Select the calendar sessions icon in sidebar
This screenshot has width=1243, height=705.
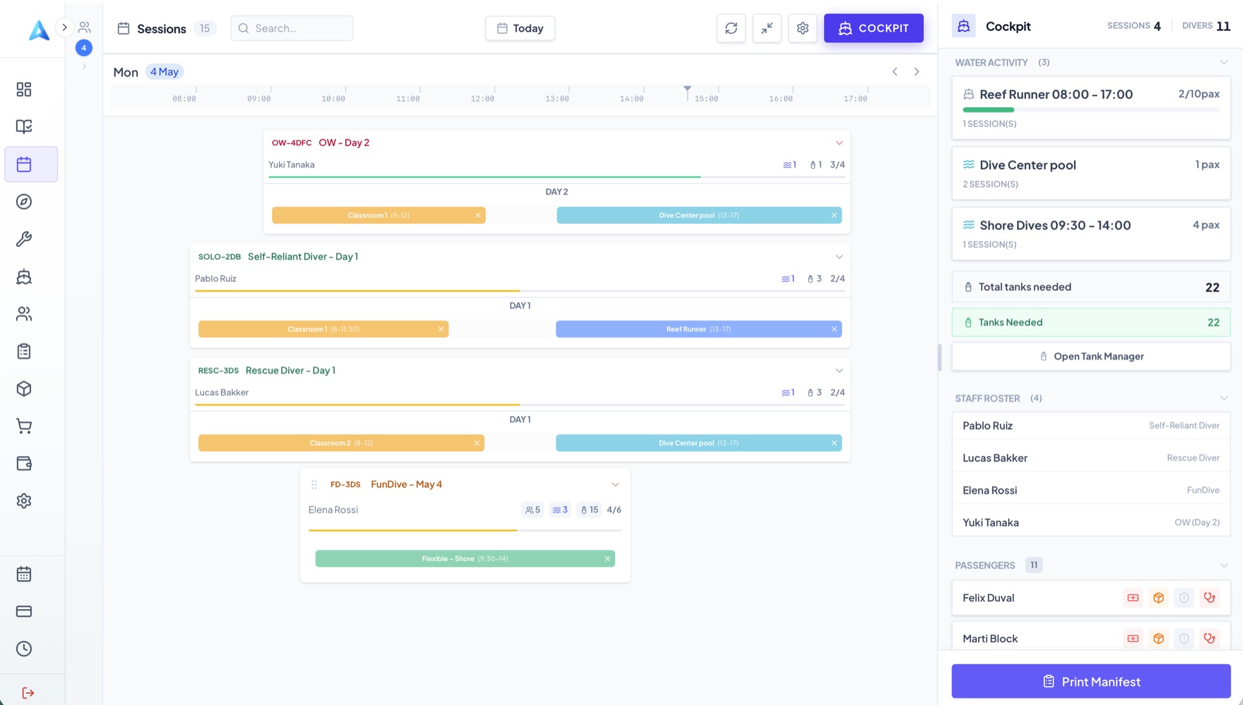click(24, 164)
